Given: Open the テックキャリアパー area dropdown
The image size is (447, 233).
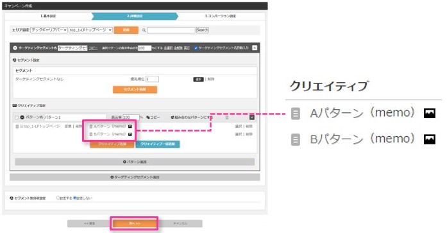Looking at the screenshot, I should (x=49, y=30).
